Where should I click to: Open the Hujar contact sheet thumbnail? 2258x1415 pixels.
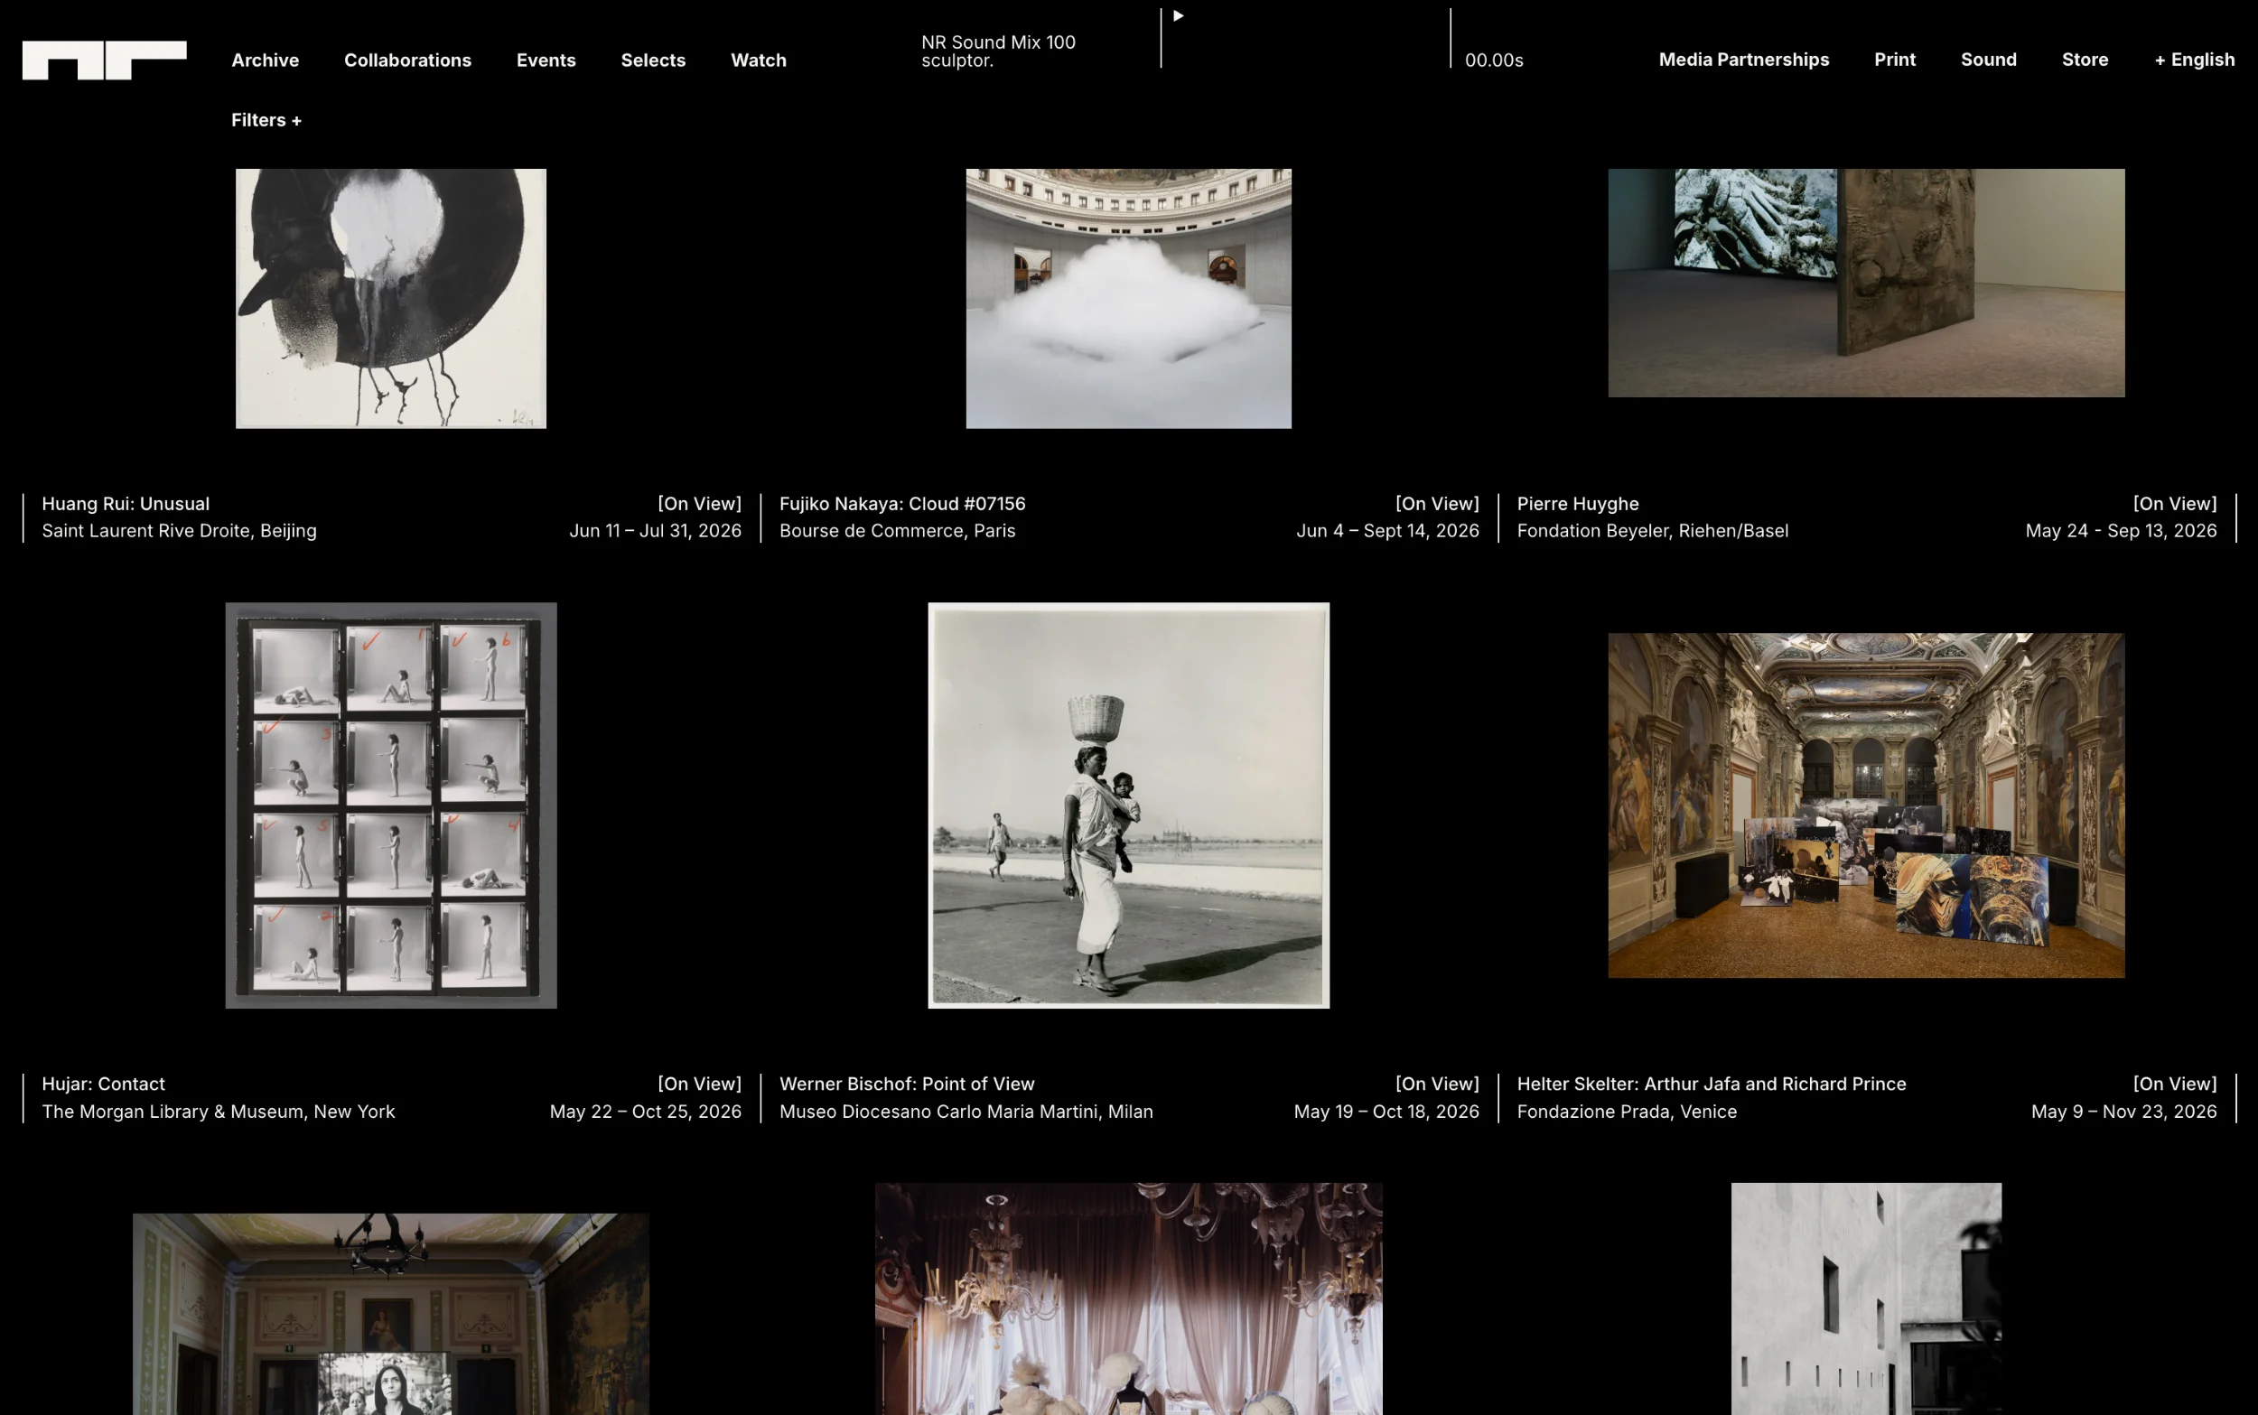(x=390, y=805)
